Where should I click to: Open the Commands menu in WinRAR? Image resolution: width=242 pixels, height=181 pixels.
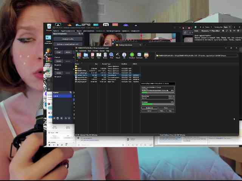click(82, 51)
